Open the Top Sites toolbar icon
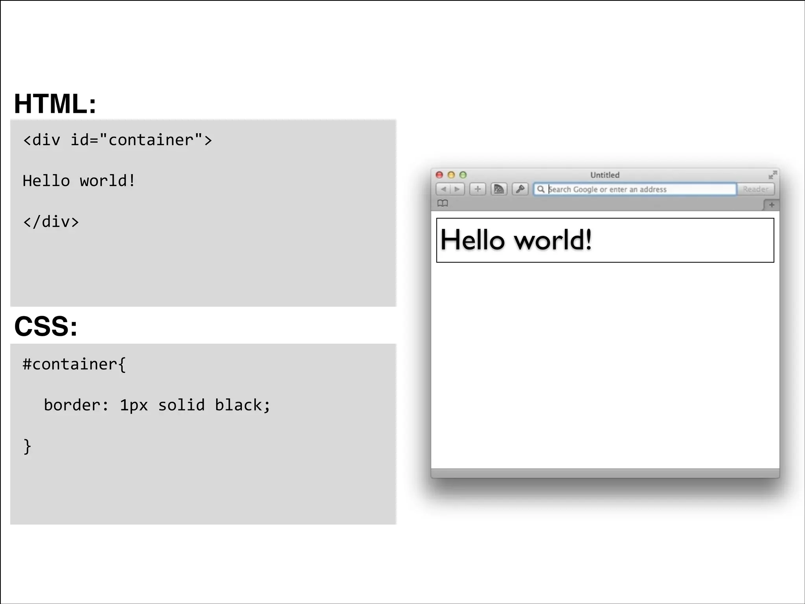The height and width of the screenshot is (604, 805). [x=499, y=189]
